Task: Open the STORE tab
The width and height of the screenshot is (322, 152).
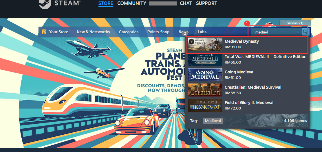Action: coord(106,3)
